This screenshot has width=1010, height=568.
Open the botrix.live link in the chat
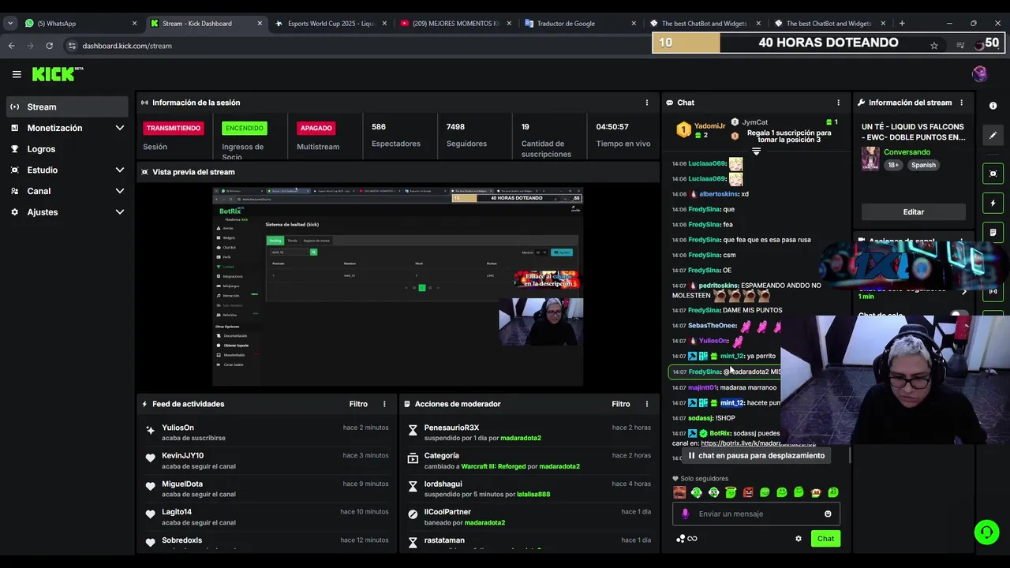coord(758,443)
